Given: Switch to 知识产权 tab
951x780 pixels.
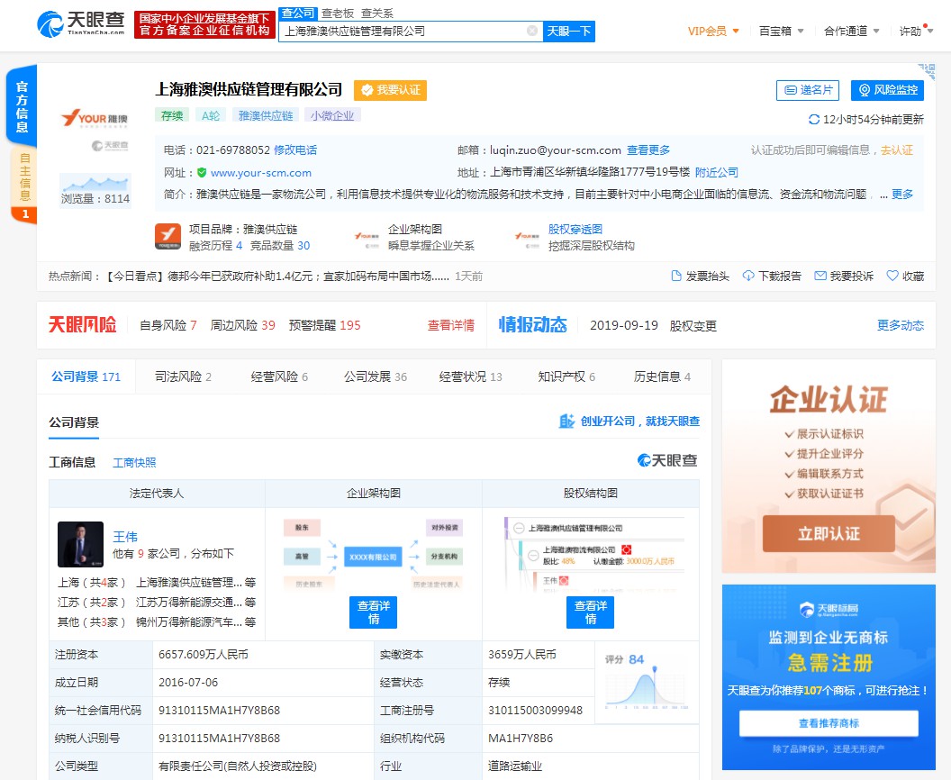Looking at the screenshot, I should 566,376.
